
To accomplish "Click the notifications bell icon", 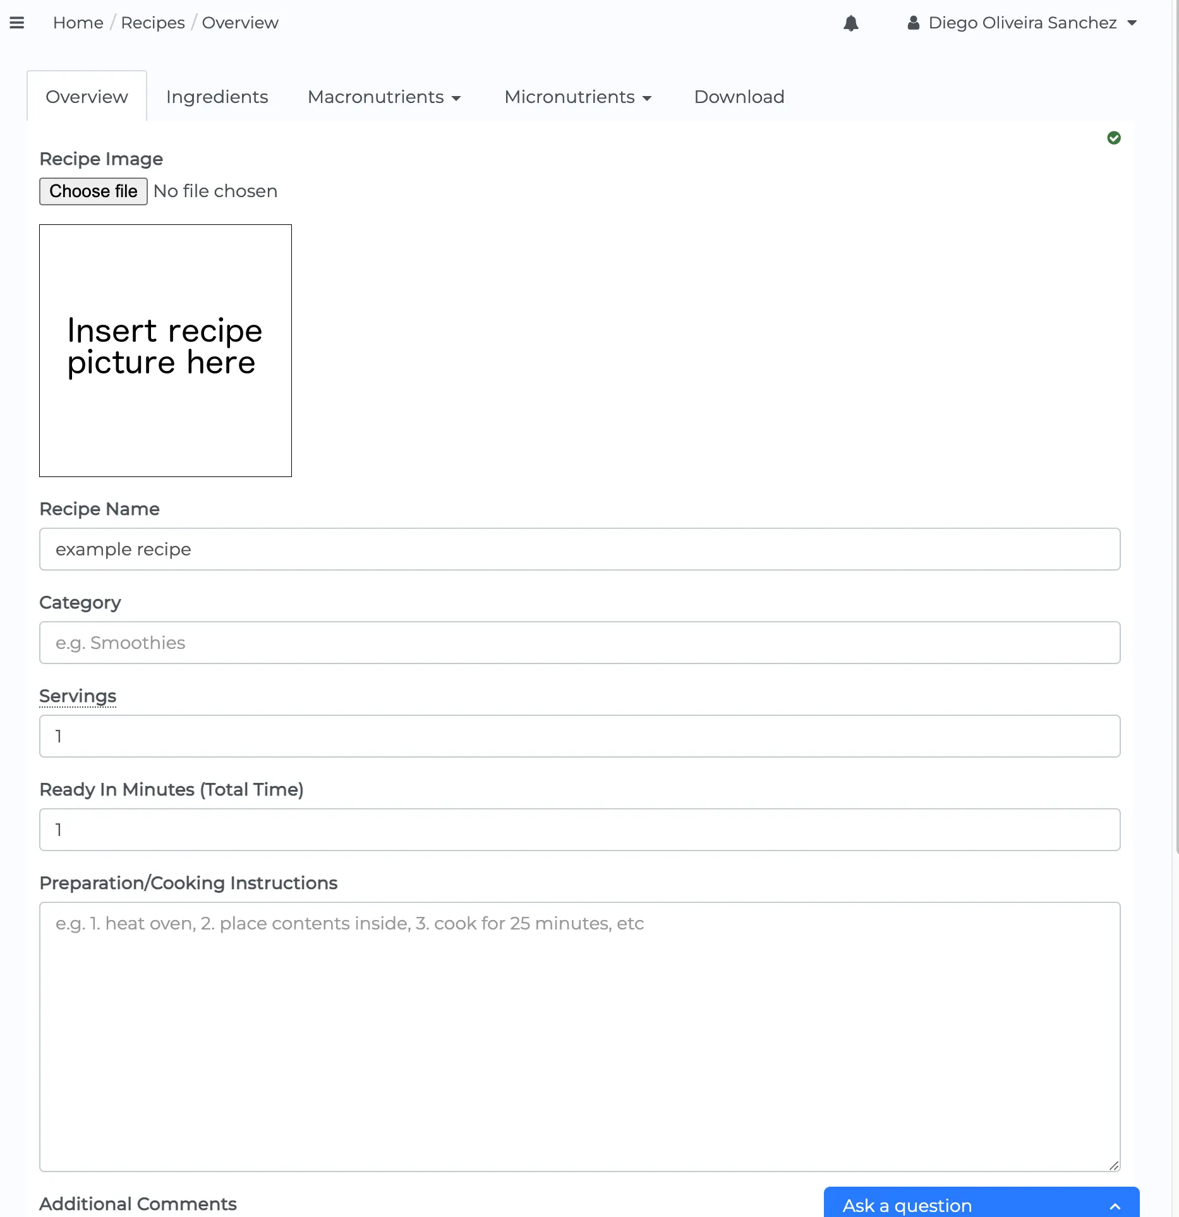I will click(x=851, y=23).
